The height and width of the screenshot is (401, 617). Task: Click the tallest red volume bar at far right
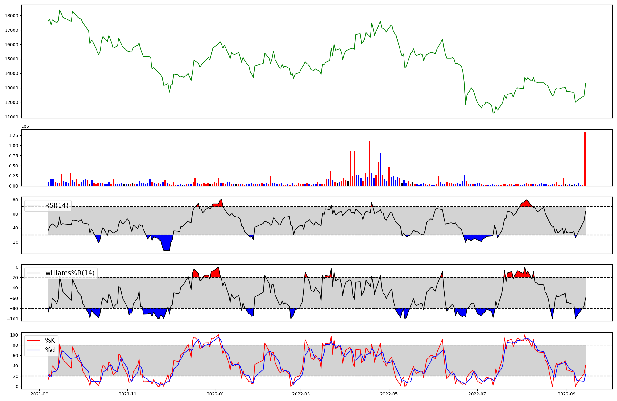click(585, 159)
